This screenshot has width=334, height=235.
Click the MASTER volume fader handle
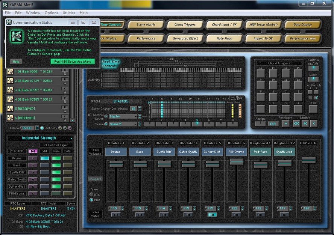click(x=309, y=160)
